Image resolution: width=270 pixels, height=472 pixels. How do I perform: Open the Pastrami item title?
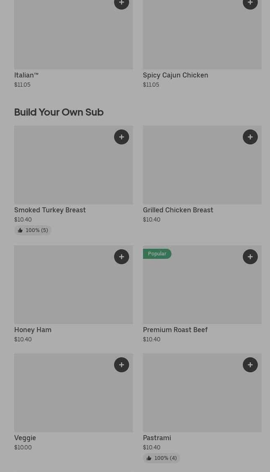point(157,438)
